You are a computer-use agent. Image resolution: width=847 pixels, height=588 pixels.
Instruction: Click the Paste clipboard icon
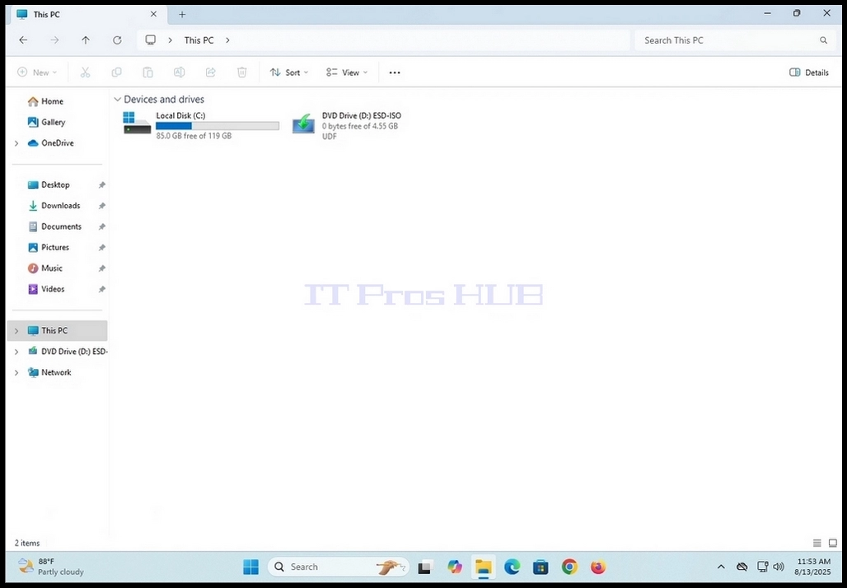[x=147, y=72]
